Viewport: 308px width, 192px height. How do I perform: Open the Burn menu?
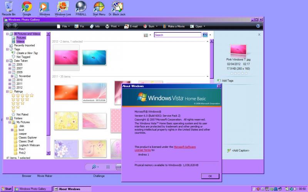150,26
